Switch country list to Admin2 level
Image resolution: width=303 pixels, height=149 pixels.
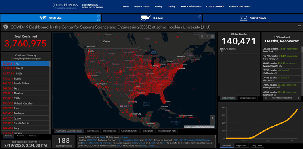click(x=32, y=136)
